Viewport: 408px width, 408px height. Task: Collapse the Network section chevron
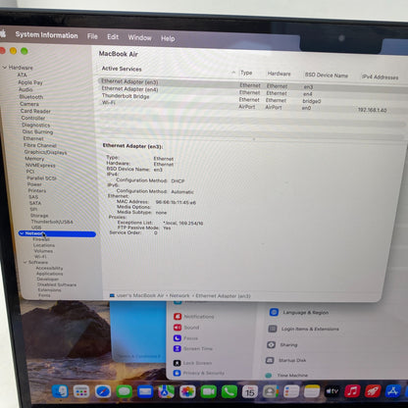(22, 233)
